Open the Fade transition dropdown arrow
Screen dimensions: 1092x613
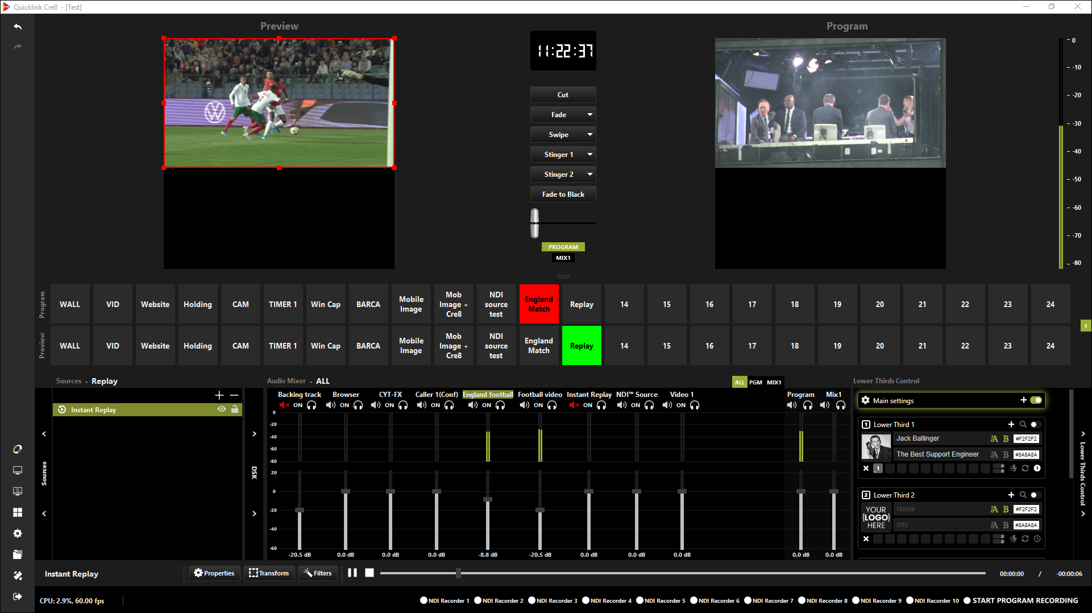(x=589, y=115)
